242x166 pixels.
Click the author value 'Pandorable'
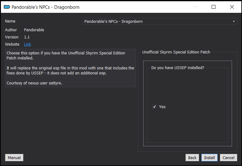coord(34,30)
